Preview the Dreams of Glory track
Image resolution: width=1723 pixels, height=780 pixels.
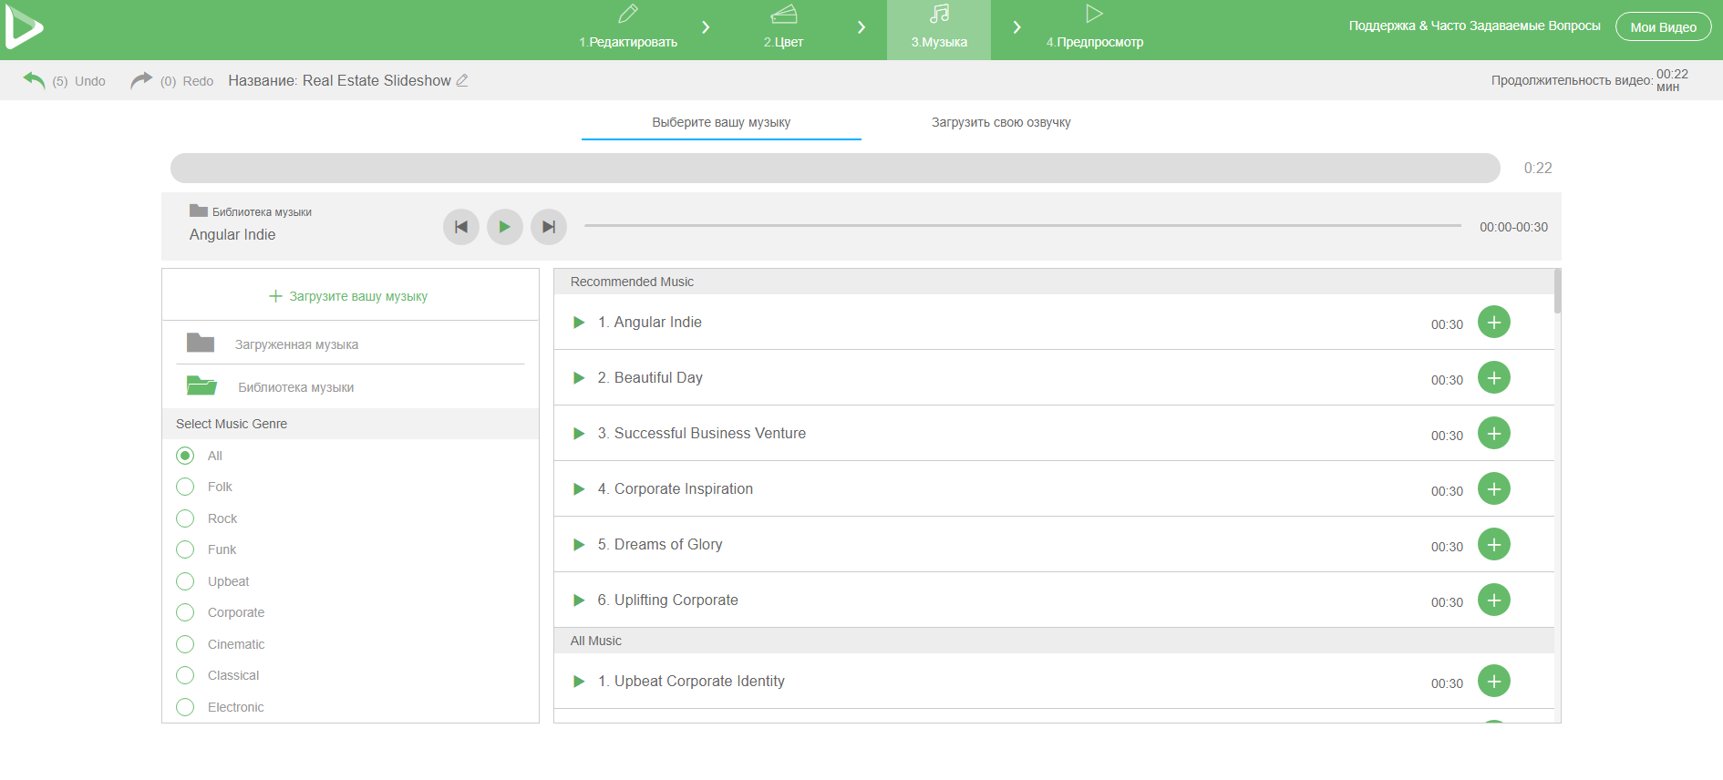click(579, 545)
